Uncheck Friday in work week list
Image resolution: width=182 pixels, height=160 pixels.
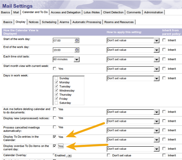56,99
